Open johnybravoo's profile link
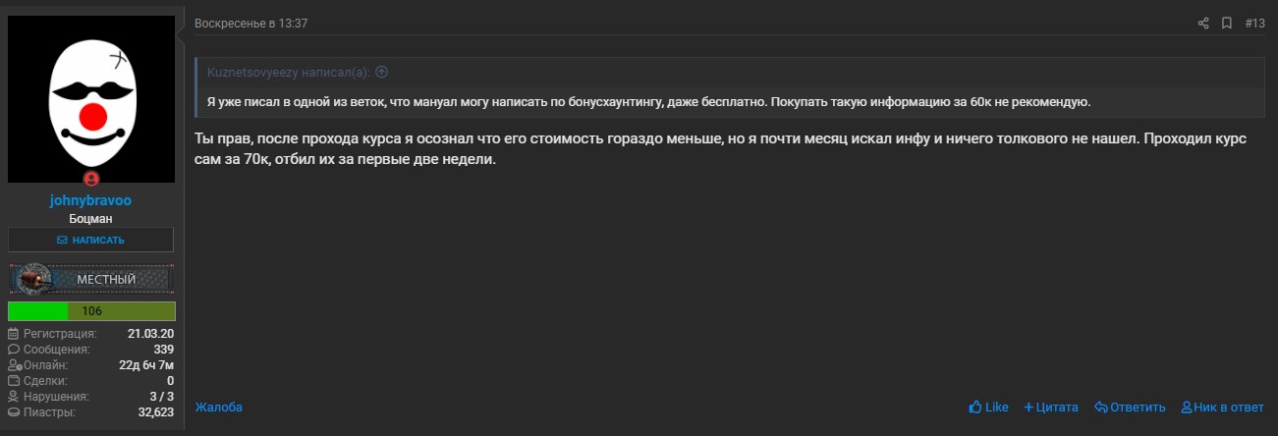Viewport: 1278px width, 436px height. click(x=90, y=200)
